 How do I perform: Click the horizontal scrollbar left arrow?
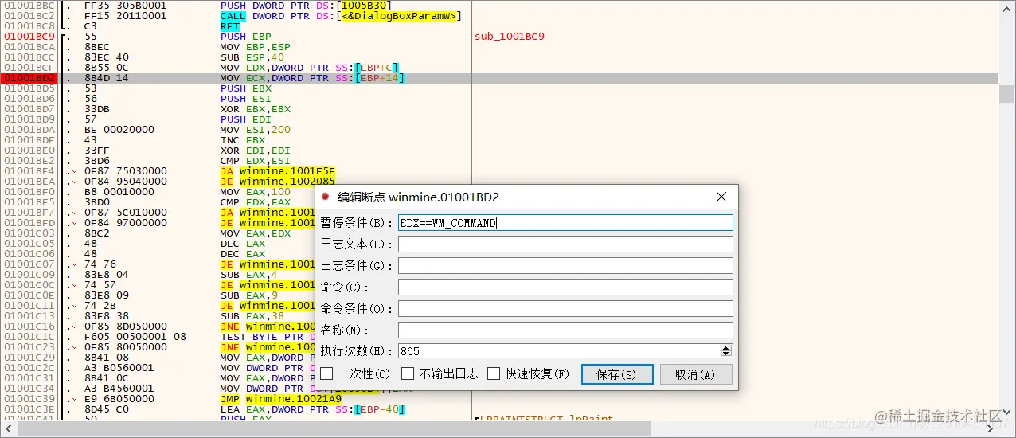pyautogui.click(x=8, y=429)
